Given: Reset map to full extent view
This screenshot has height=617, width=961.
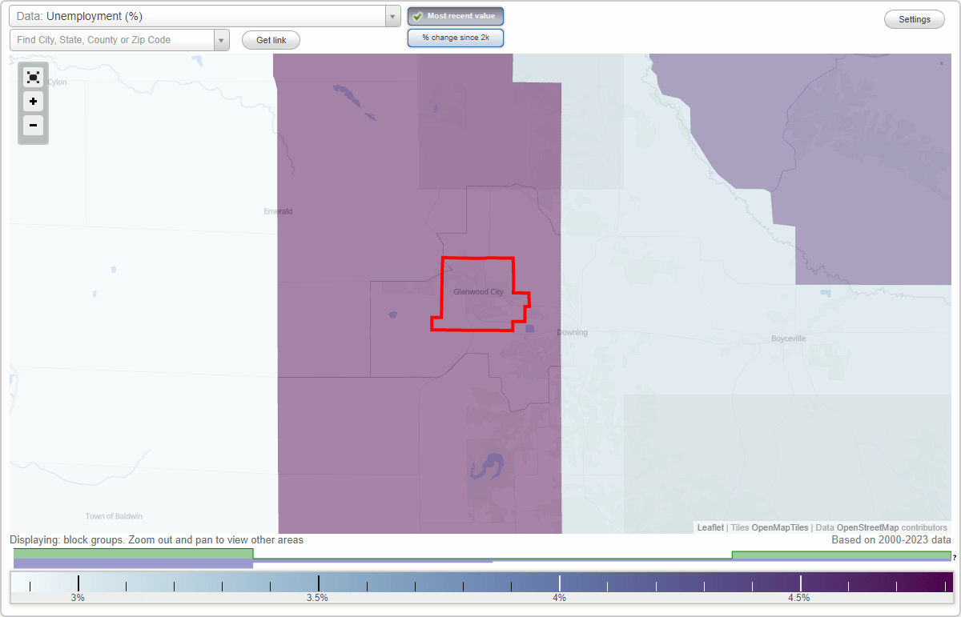Looking at the screenshot, I should tap(33, 77).
